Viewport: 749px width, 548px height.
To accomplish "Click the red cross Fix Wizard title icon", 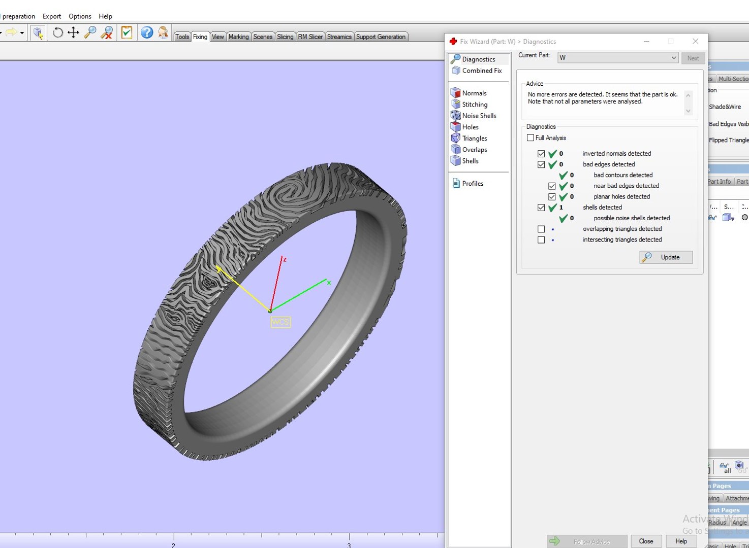I will [453, 42].
